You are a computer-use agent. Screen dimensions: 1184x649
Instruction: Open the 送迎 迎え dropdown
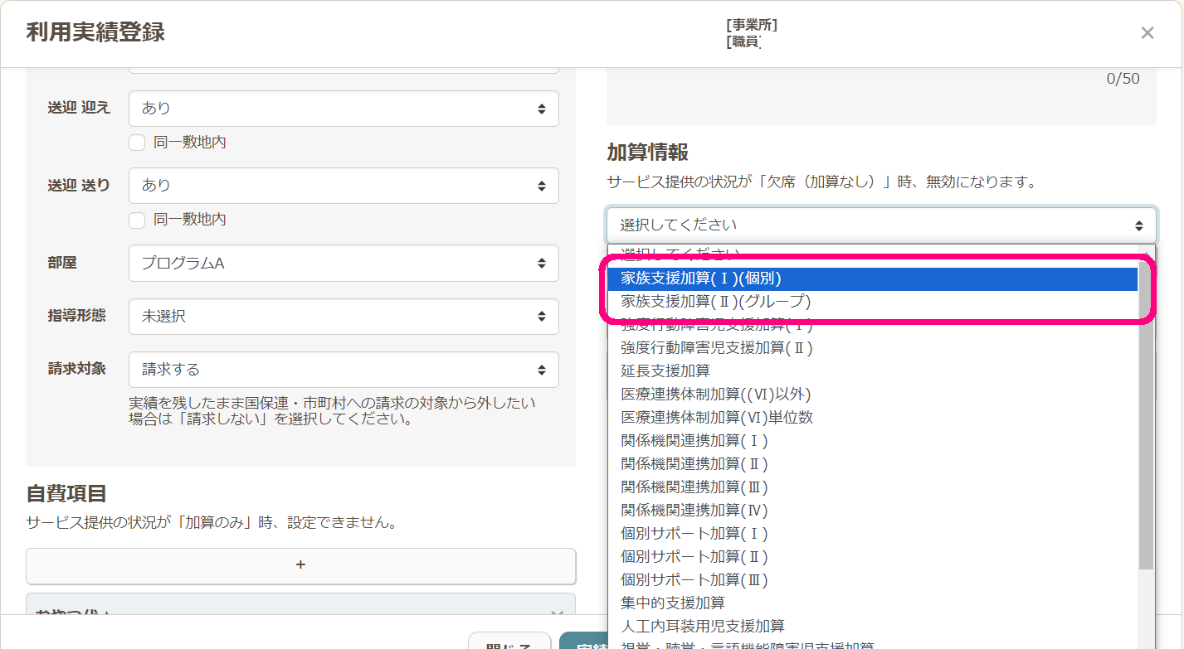coord(343,109)
